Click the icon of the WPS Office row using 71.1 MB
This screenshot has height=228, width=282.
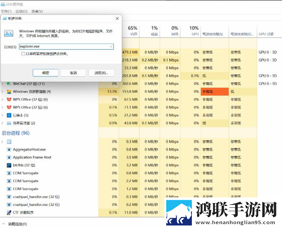point(9,108)
